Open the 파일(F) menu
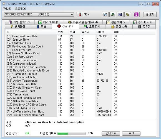Screen dimensions: 161x139 7,9
